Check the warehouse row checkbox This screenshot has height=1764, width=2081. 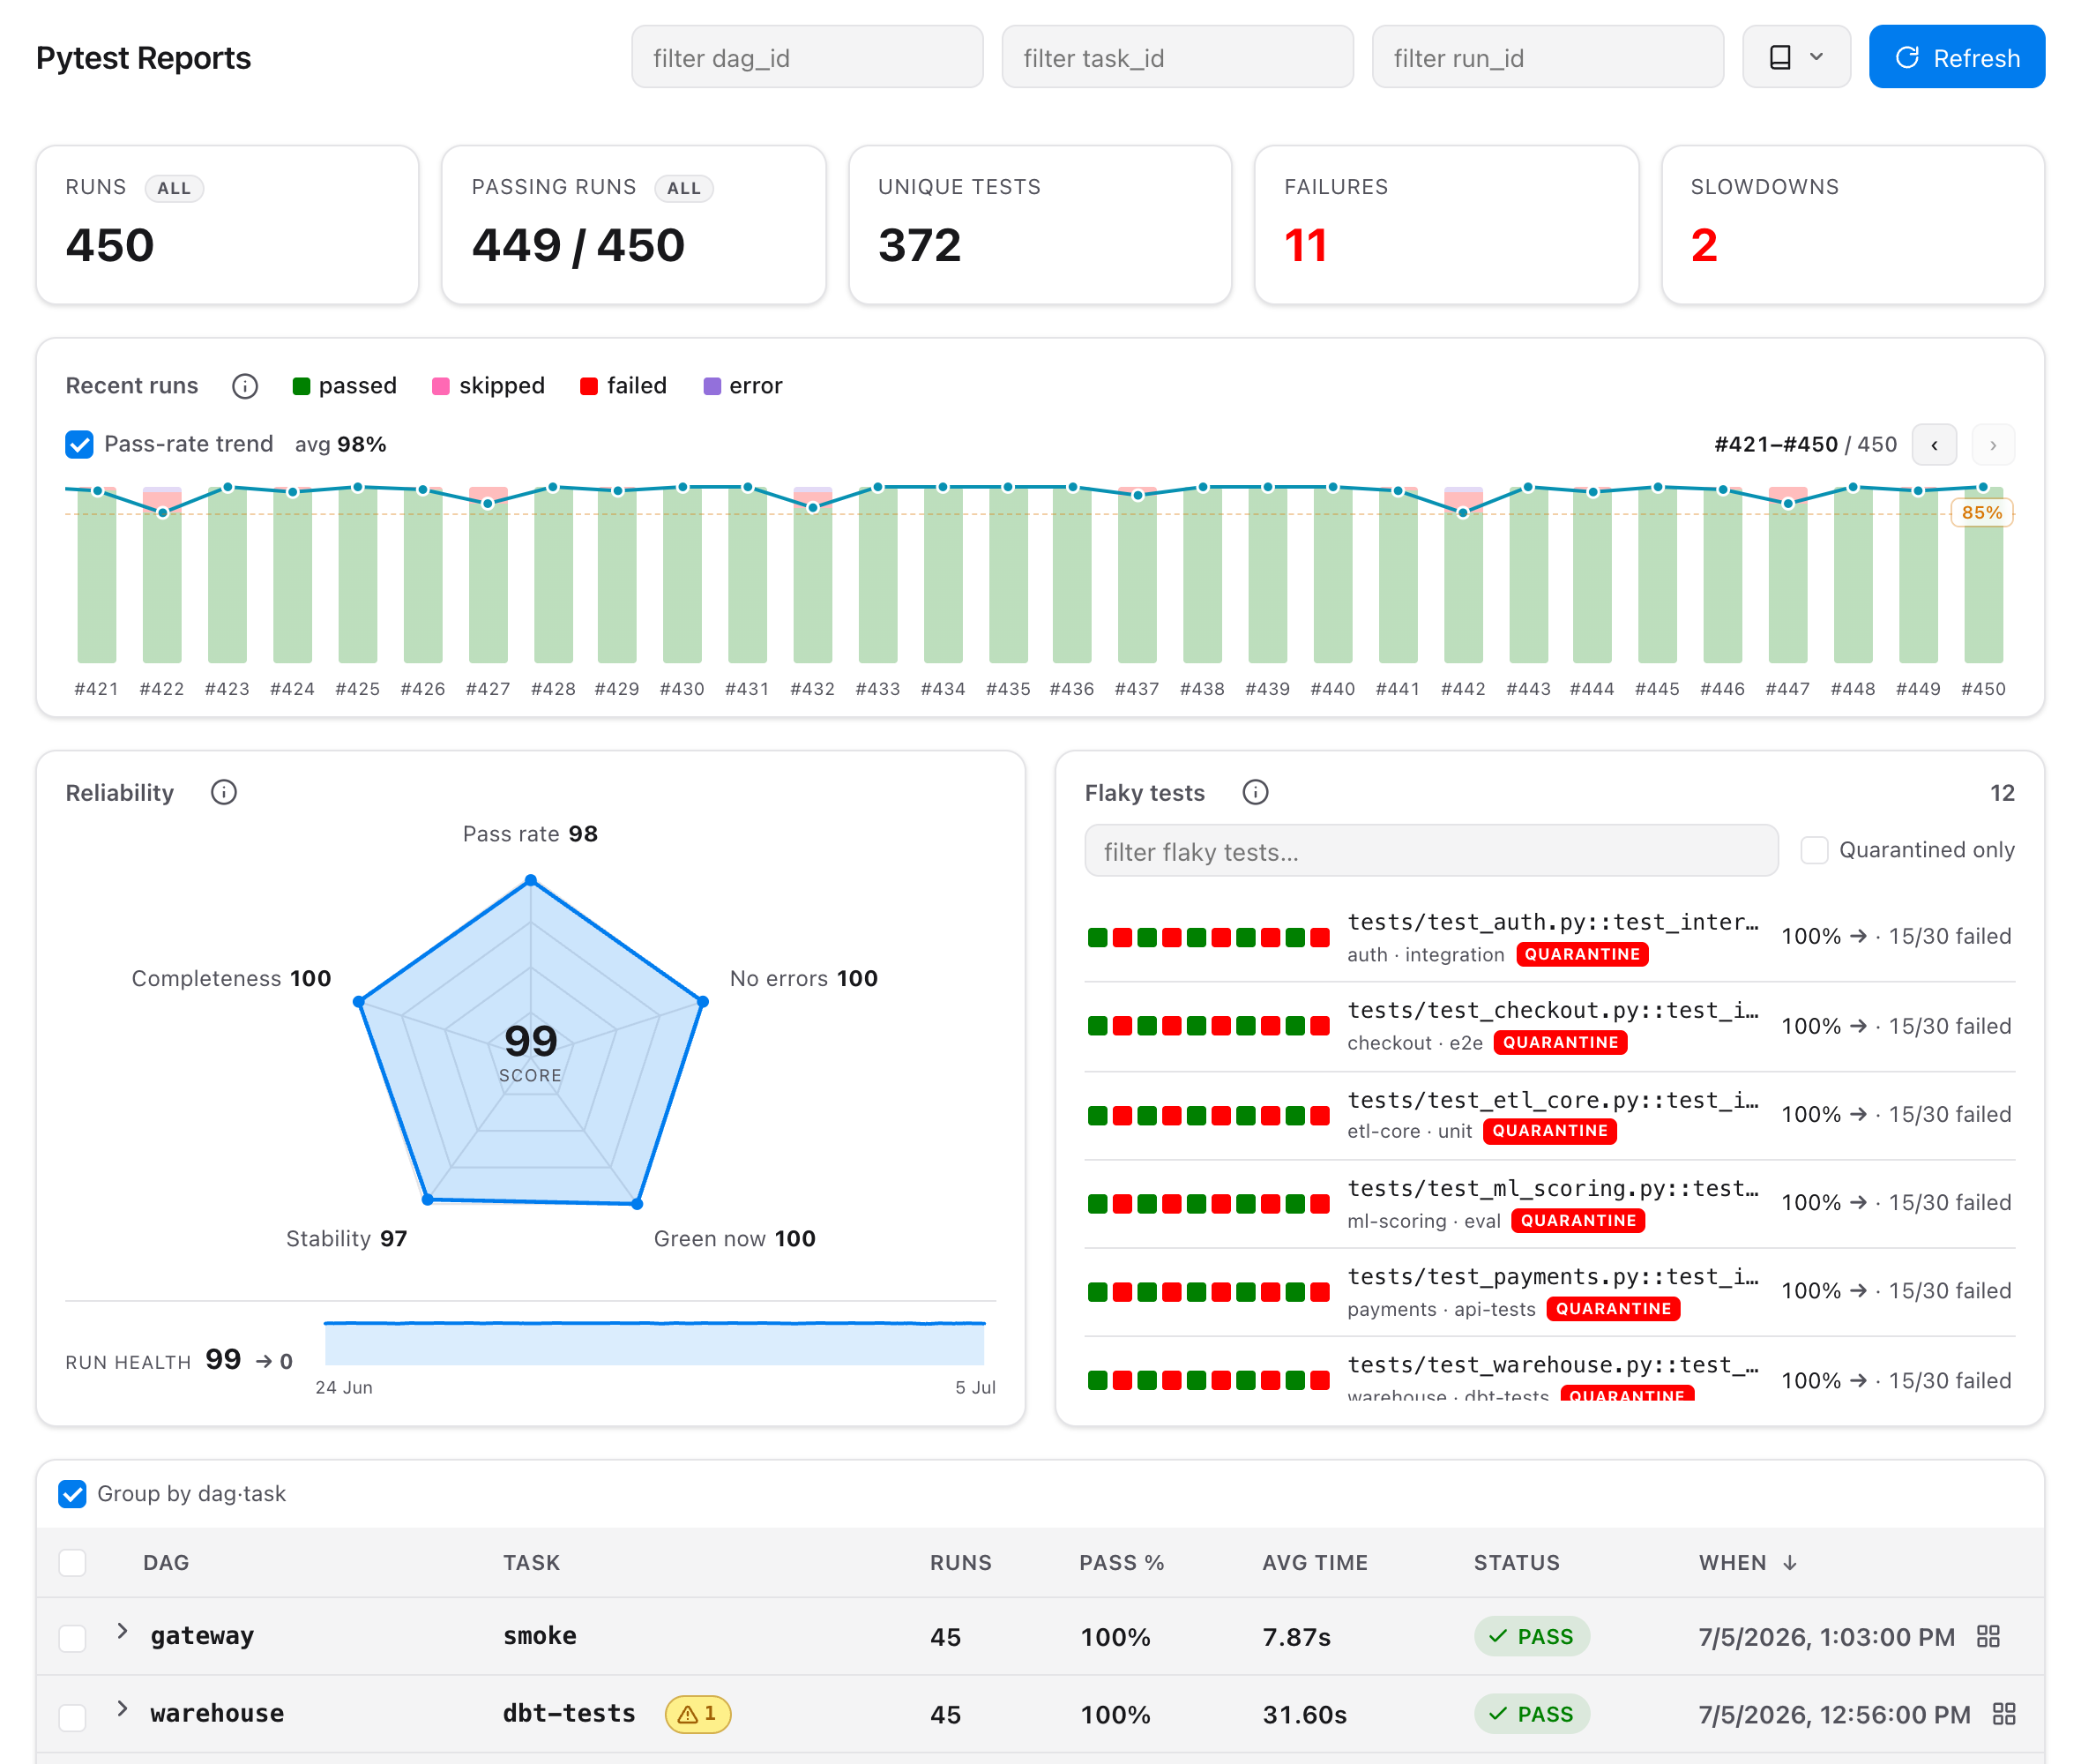pos(72,1716)
